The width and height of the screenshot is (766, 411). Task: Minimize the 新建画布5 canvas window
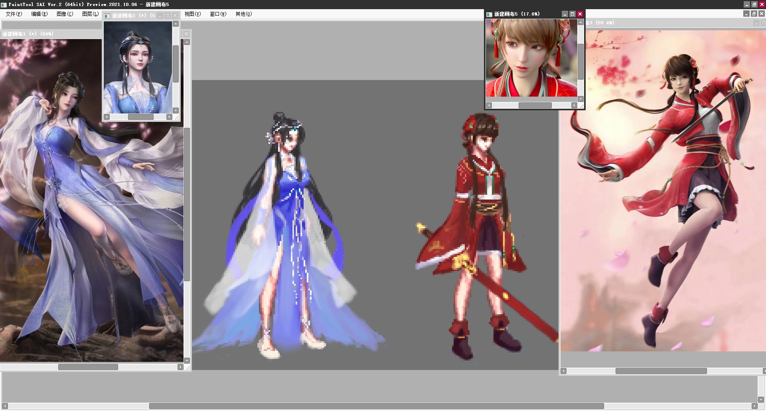[x=565, y=14]
